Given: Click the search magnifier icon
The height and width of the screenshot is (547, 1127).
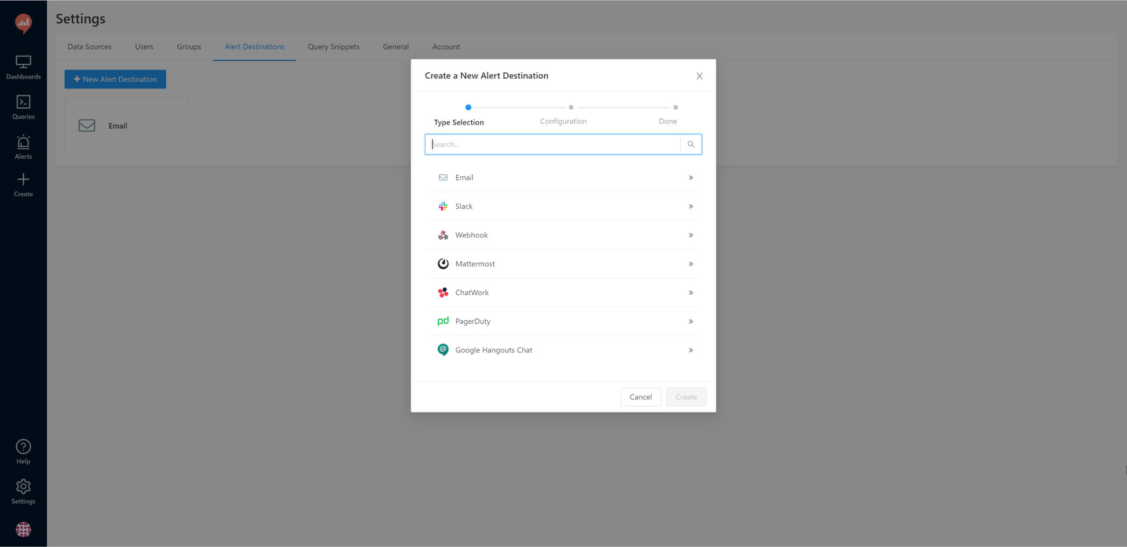Looking at the screenshot, I should click(691, 145).
